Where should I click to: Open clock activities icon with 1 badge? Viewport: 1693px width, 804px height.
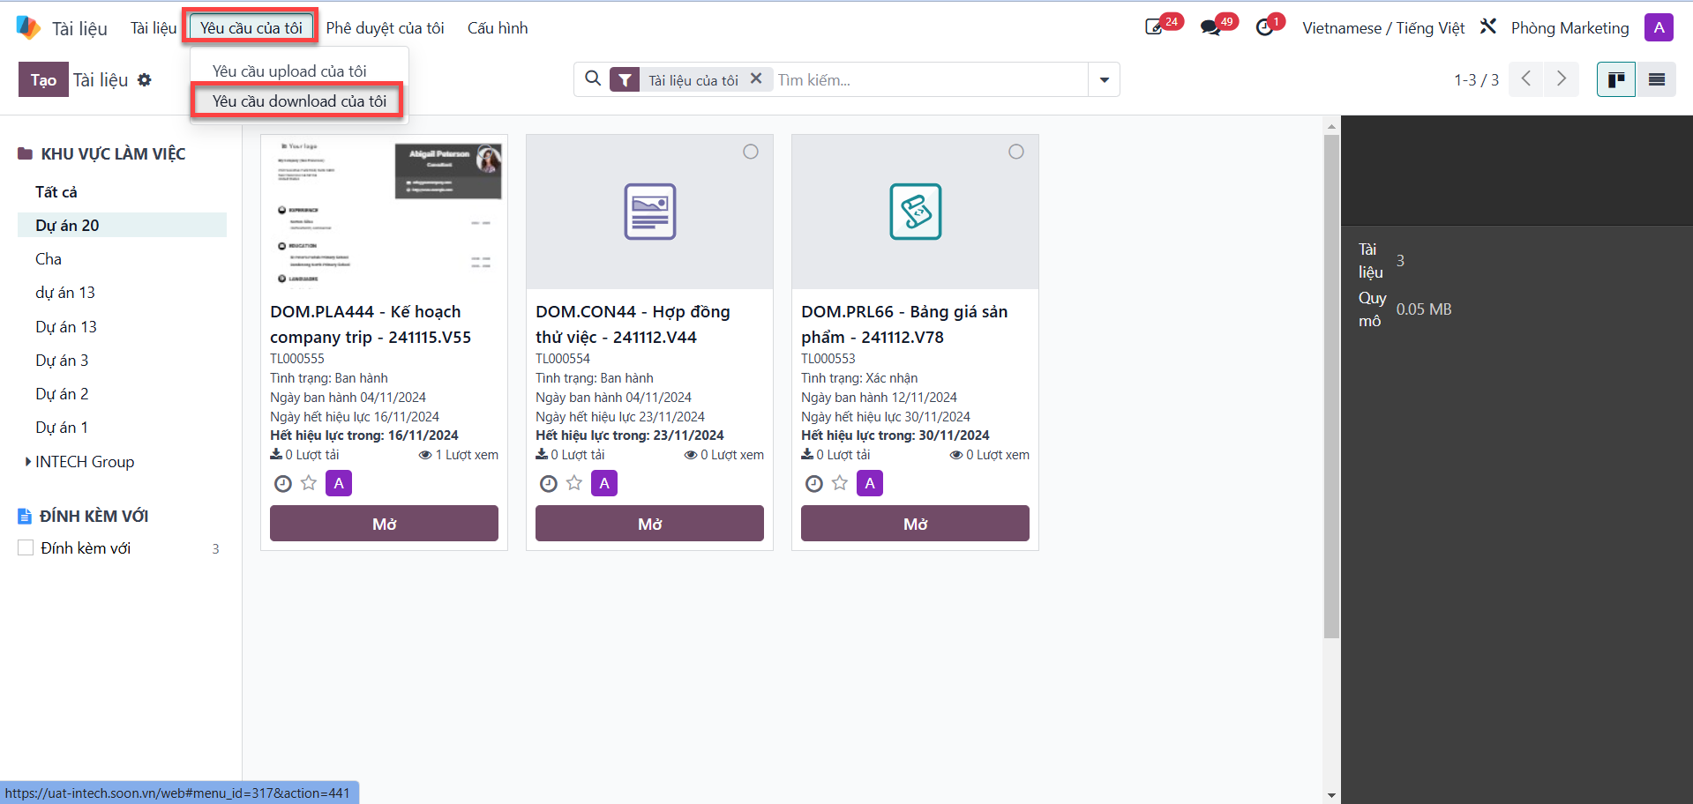pos(1264,27)
